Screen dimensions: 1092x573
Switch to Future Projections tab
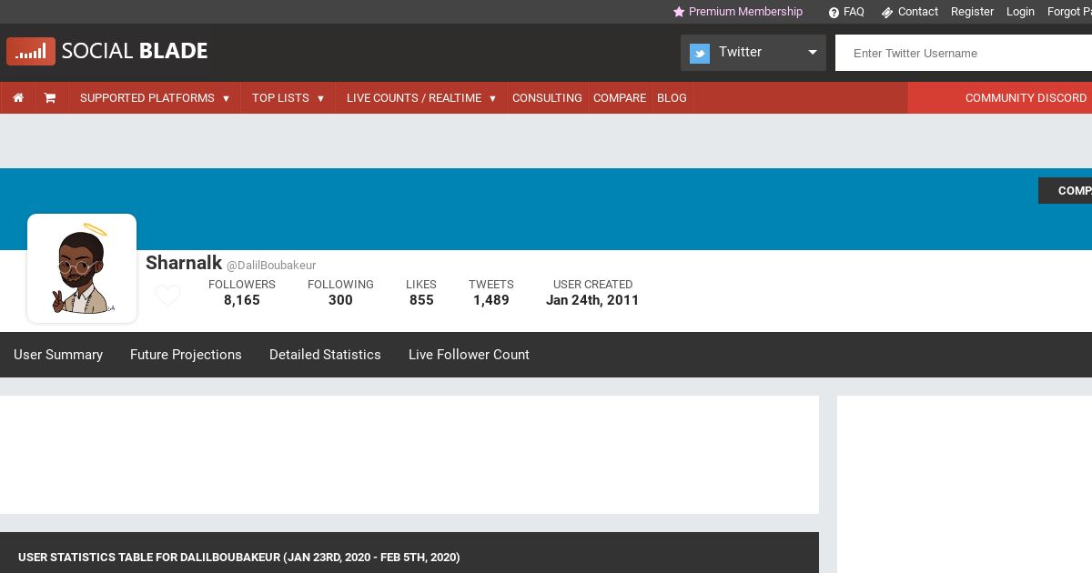[x=186, y=355]
